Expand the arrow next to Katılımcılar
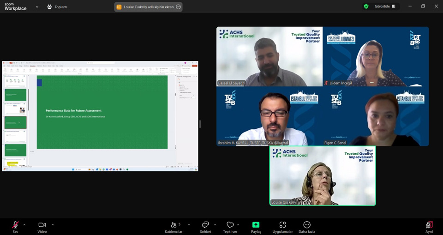Screen dimensions: 443x235 tap(189, 225)
